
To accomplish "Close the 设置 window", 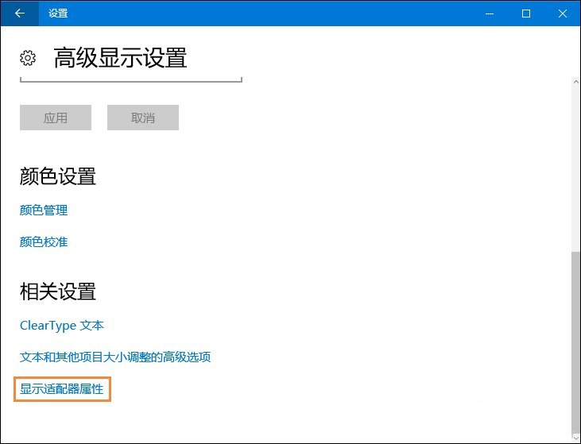I will [562, 14].
